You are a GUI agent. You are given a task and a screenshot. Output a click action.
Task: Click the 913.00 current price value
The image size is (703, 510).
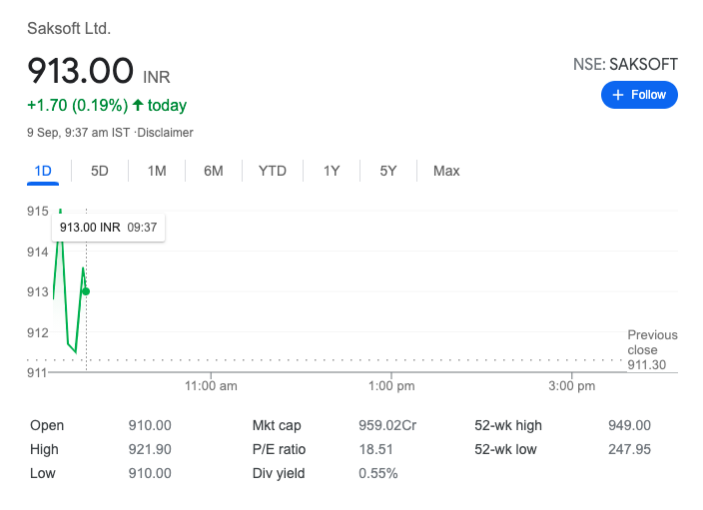click(80, 71)
